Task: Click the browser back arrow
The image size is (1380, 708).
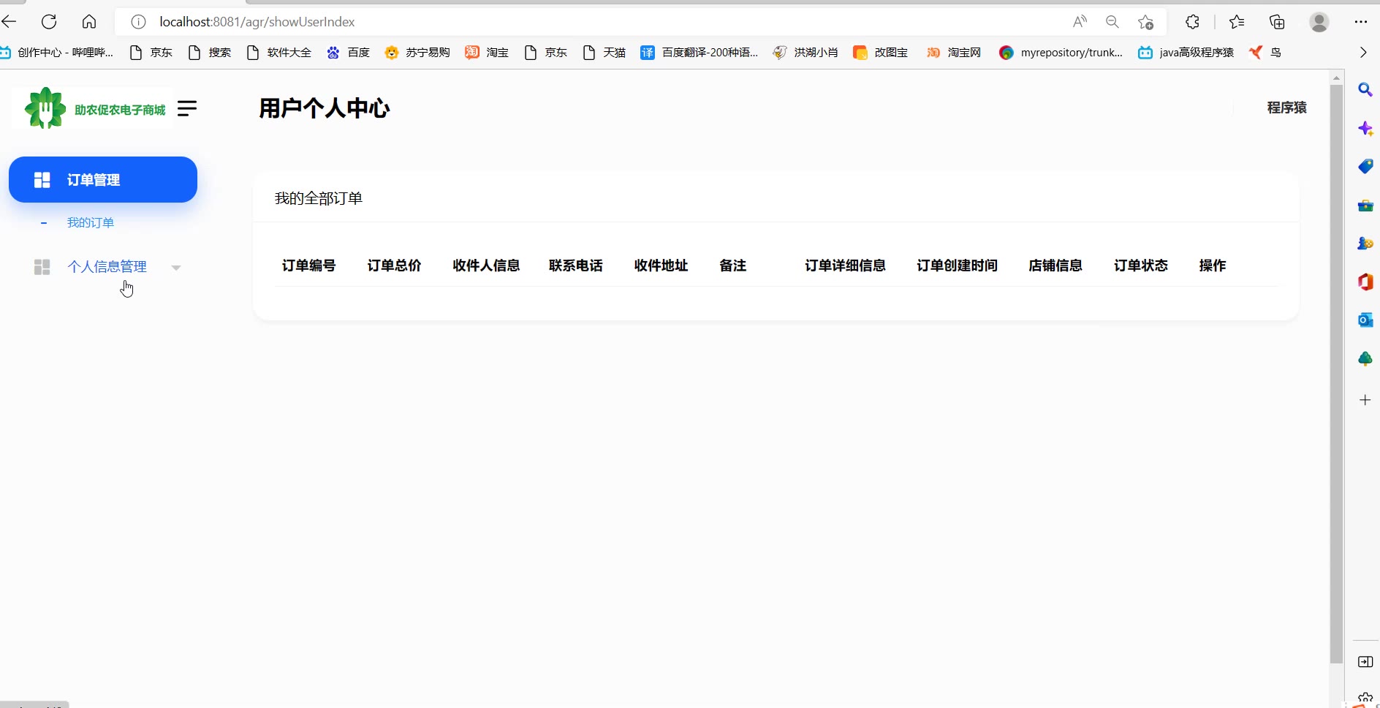Action: tap(9, 22)
